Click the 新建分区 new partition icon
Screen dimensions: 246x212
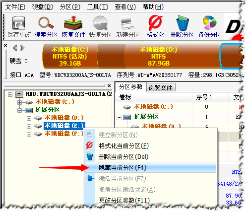[128, 27]
